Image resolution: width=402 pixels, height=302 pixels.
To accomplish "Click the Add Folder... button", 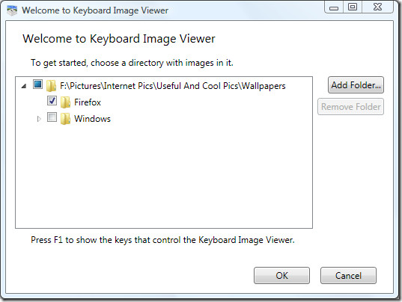I will 356,85.
